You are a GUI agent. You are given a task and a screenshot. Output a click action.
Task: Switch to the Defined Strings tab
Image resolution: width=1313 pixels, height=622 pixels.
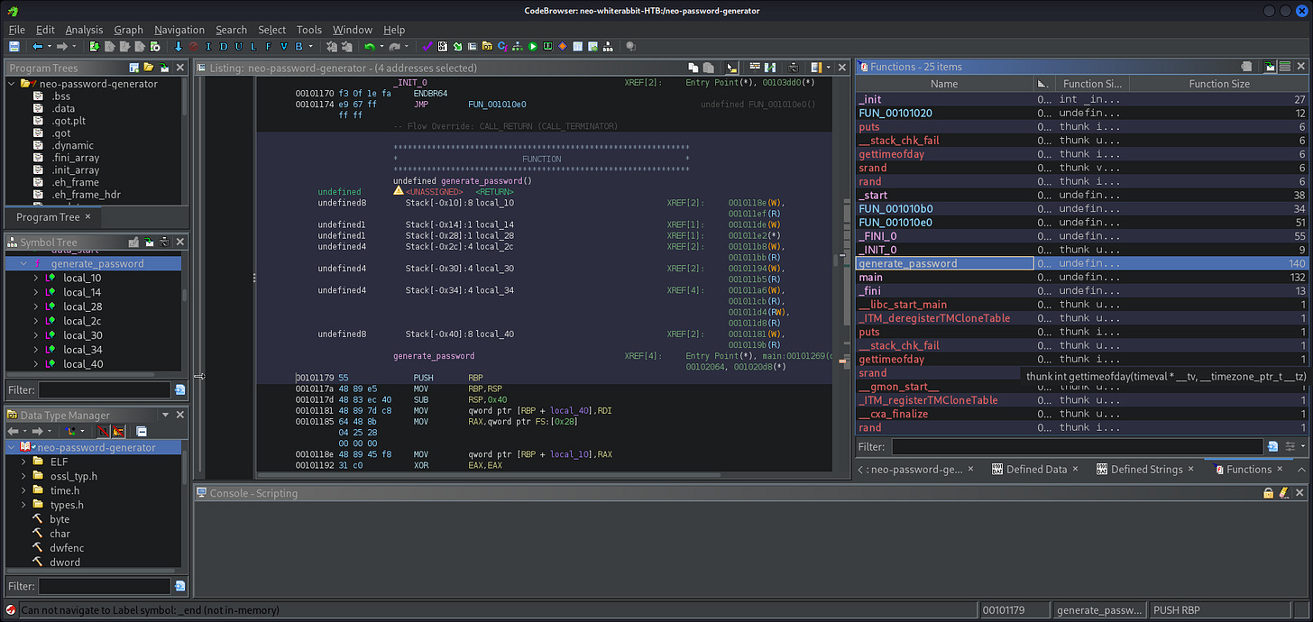click(x=1145, y=470)
